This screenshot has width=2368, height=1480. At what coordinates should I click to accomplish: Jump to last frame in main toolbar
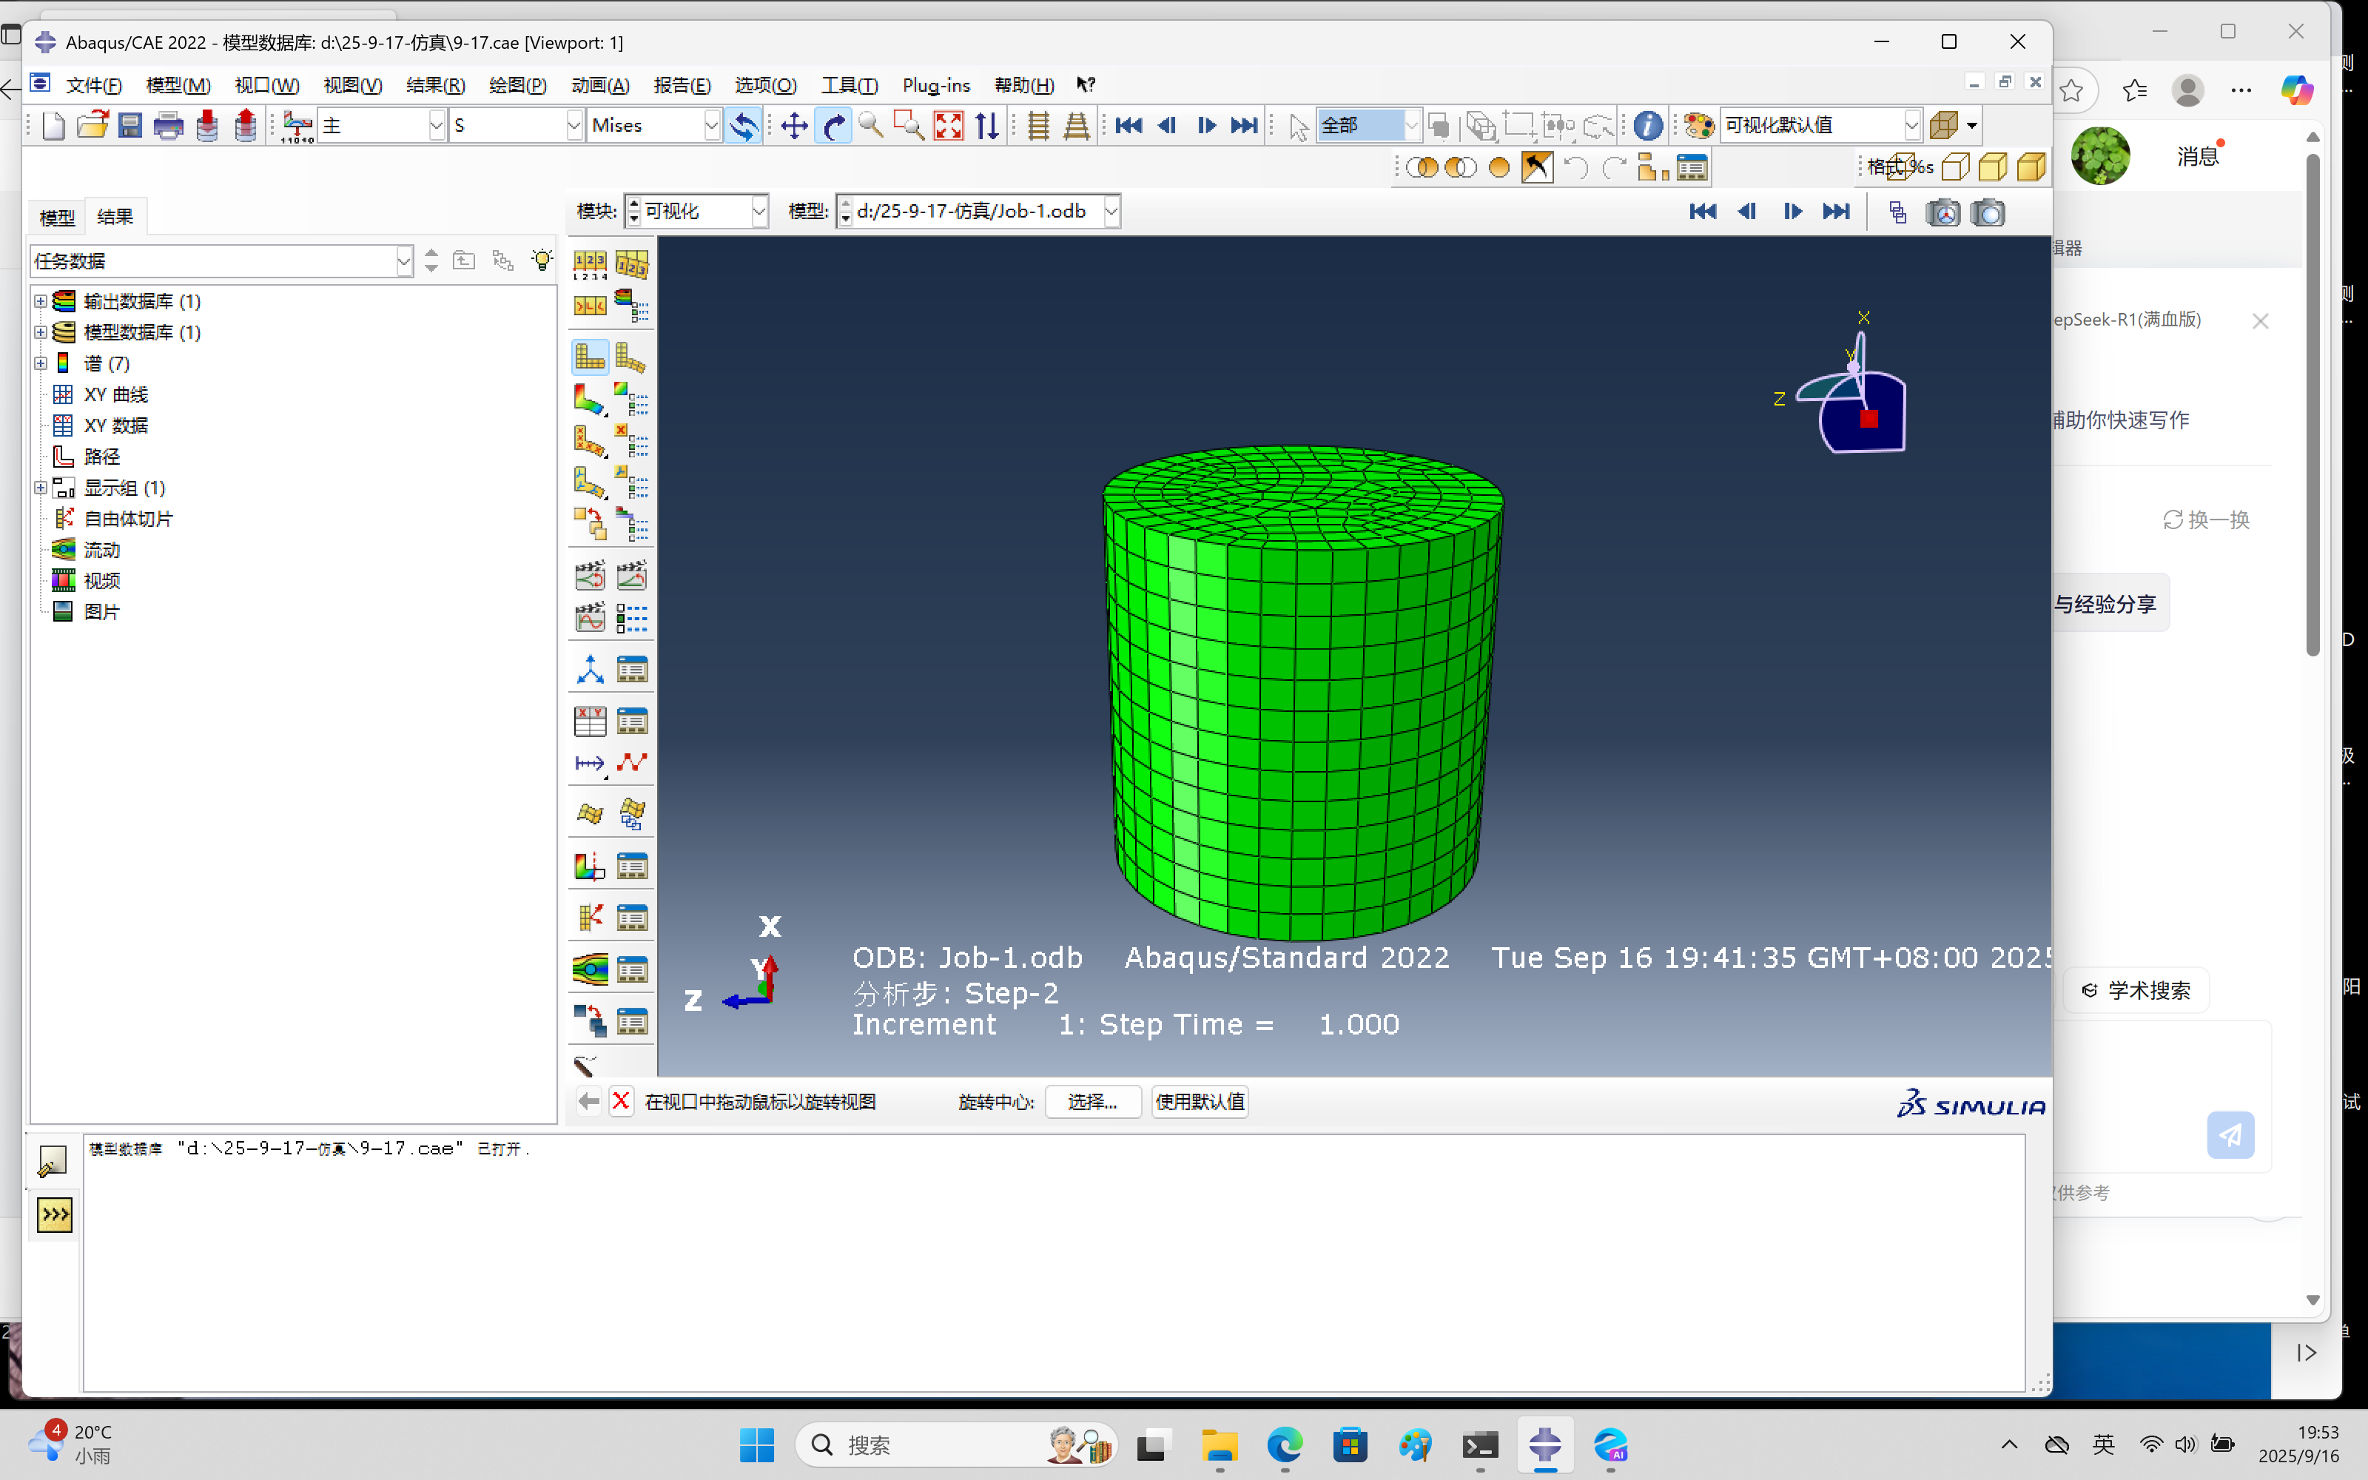click(1244, 125)
